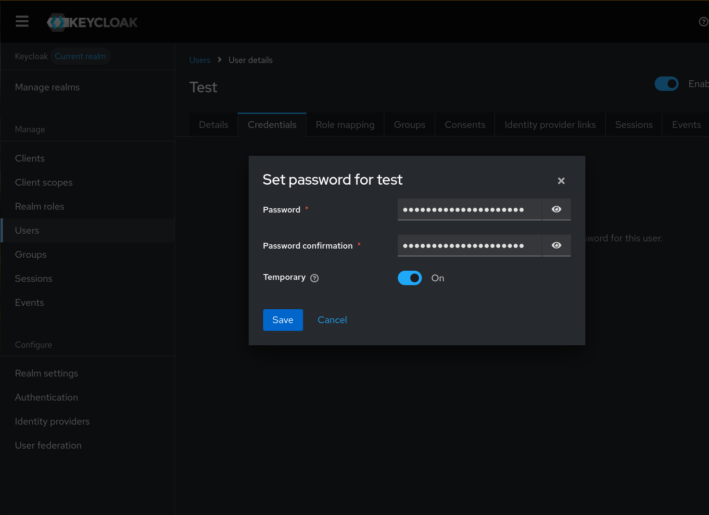This screenshot has width=709, height=515.
Task: Open the user Events tab
Action: click(686, 125)
